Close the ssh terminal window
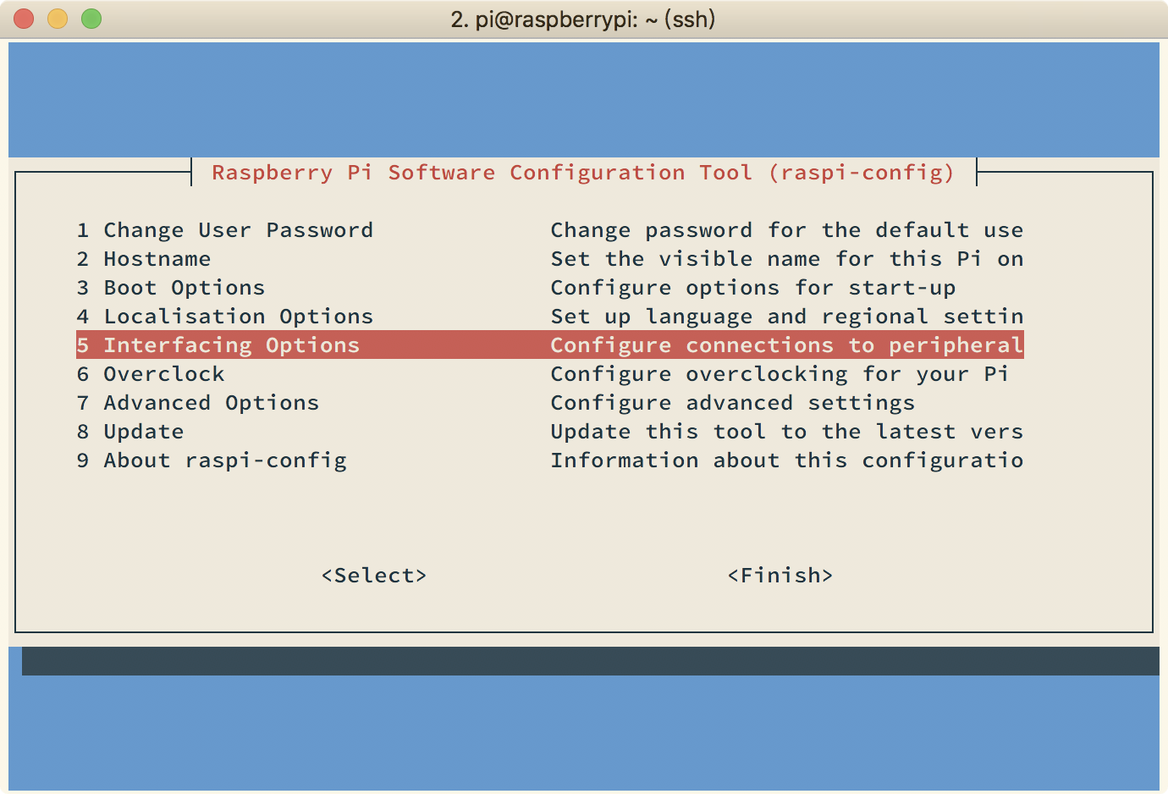Screen dimensions: 1168x794 tap(24, 19)
